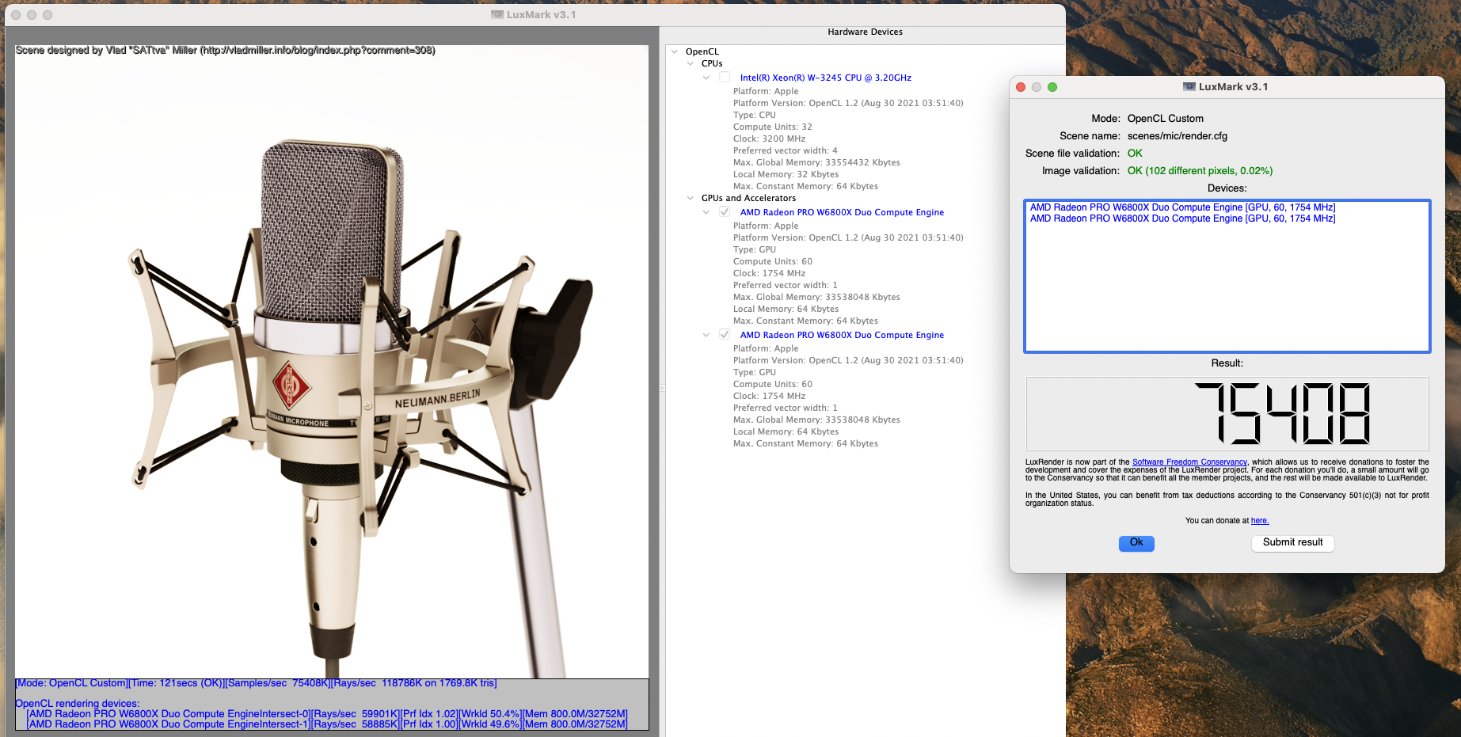Select the Intel(R) Xeon(R) W-3245 CPU label
Viewport: 1461px width, 737px height.
826,78
